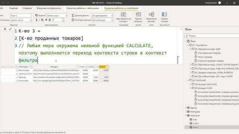Increase decimal places with the stepper up arrow
239x134 pixels.
63,19
